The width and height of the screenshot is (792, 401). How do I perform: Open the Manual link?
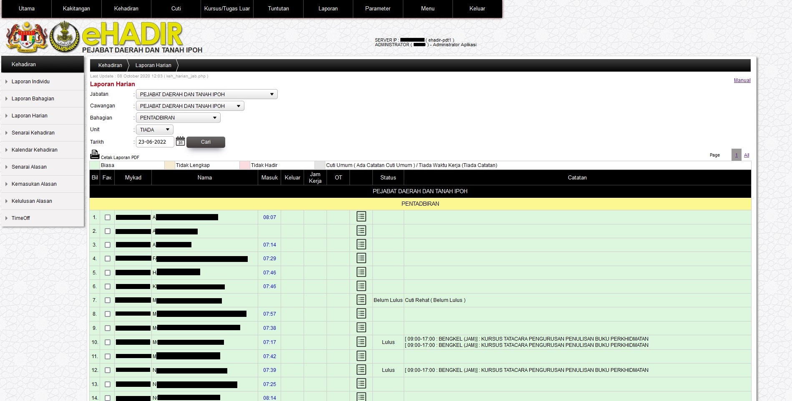click(742, 80)
